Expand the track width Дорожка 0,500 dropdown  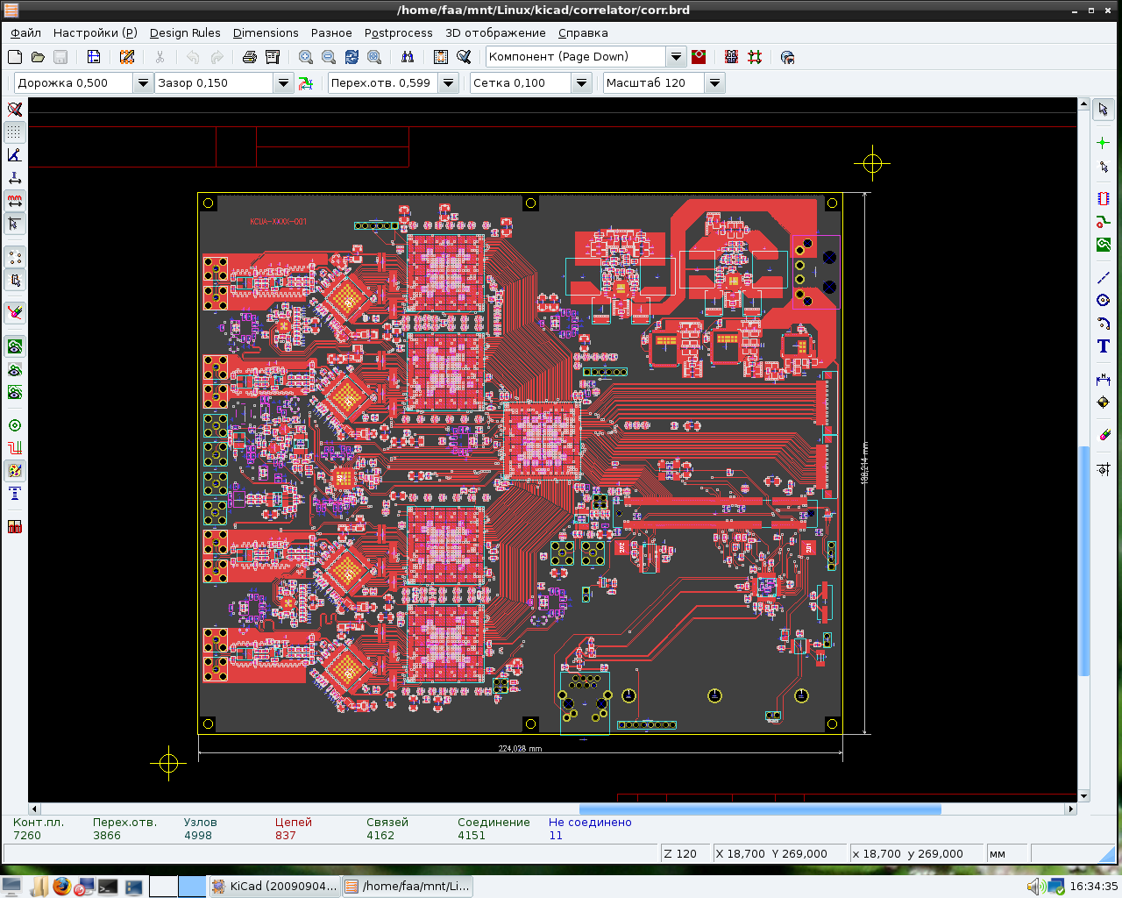pyautogui.click(x=143, y=83)
